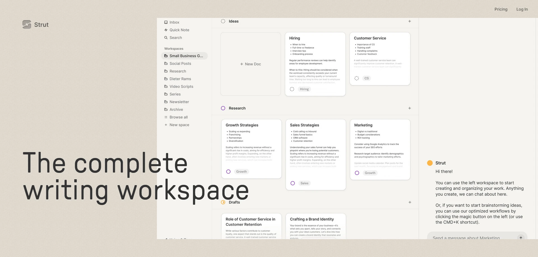Click the Workspaces sidebar heading
Screen dimensions: 538x257
click(x=174, y=49)
